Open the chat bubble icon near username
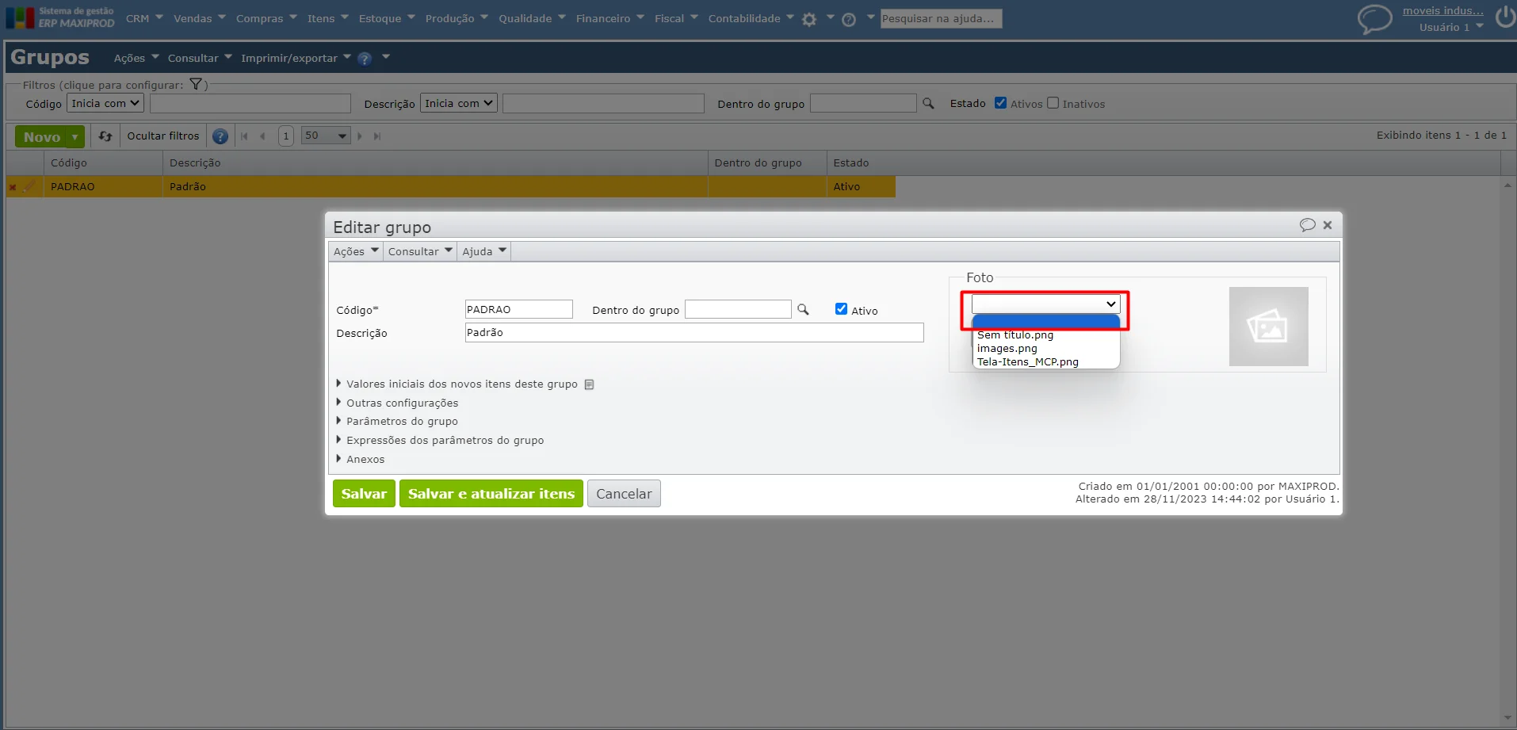 pos(1374,18)
